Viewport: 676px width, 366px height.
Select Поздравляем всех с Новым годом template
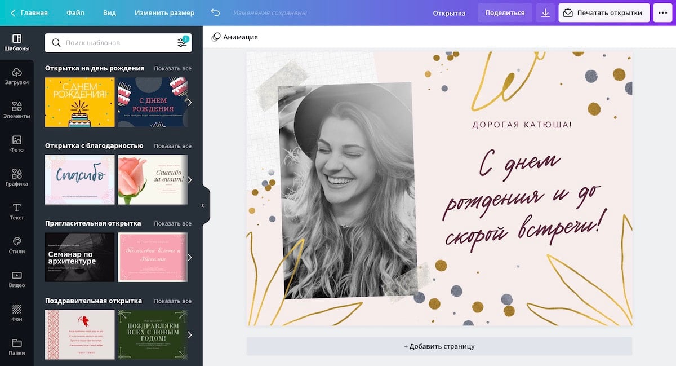click(153, 334)
